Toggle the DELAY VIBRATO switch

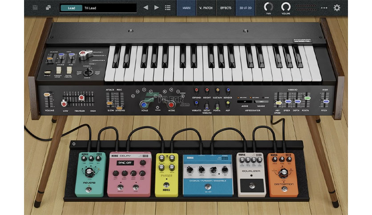point(207,105)
